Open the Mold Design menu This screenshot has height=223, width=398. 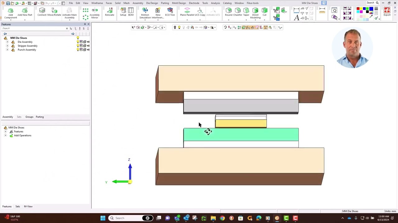tap(179, 3)
